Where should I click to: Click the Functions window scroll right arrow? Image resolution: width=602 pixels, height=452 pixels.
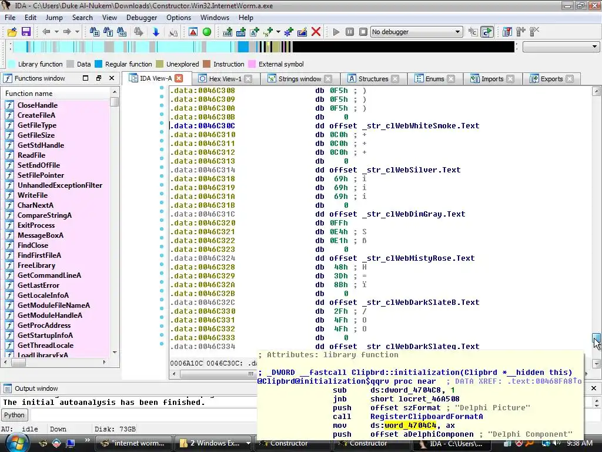pyautogui.click(x=104, y=362)
